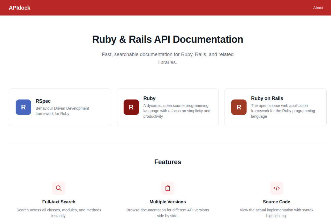Click the Multiple Versions heading
Image resolution: width=331 pixels, height=221 pixels.
pyautogui.click(x=168, y=202)
